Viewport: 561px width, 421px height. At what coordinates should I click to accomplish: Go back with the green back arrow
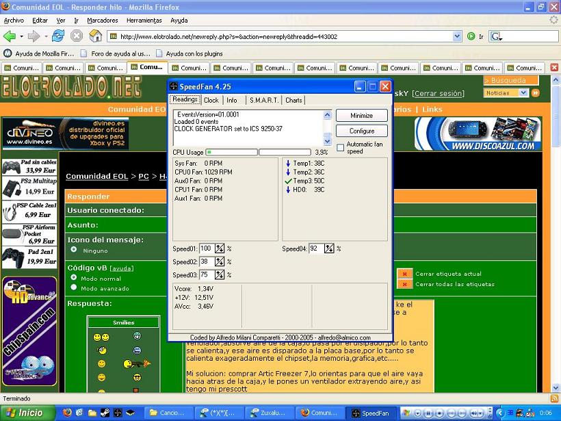click(x=10, y=36)
